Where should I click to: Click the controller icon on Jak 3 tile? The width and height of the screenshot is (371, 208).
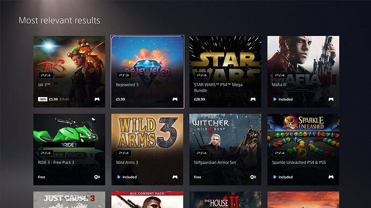pyautogui.click(x=97, y=99)
